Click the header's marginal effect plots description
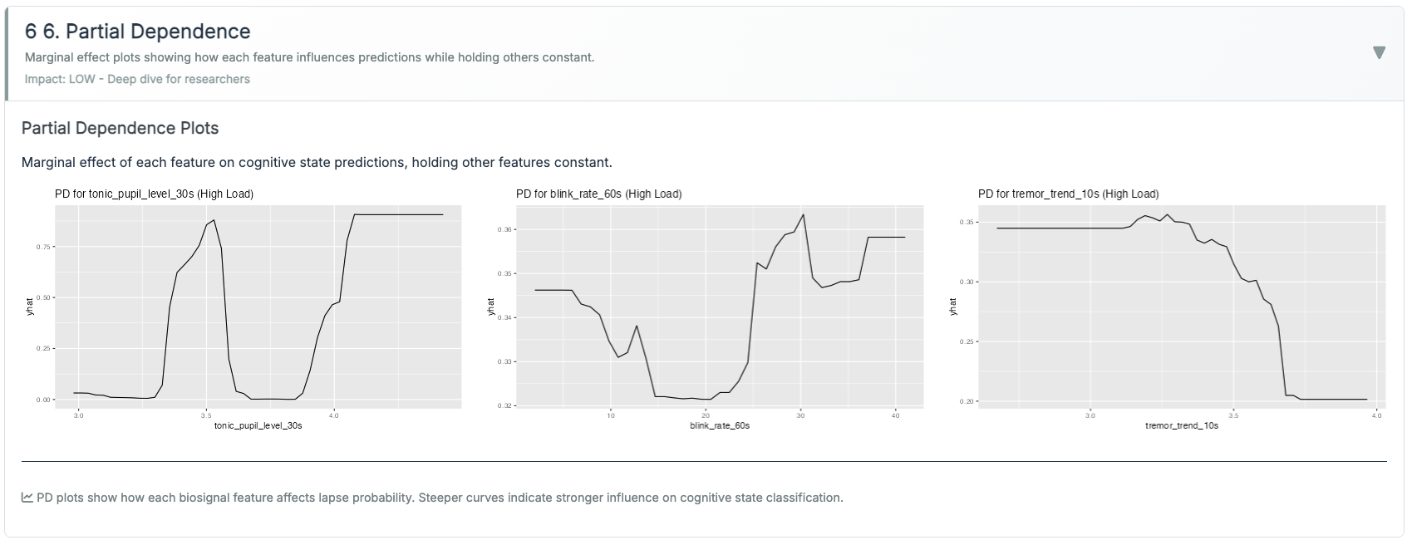Image resolution: width=1407 pixels, height=540 pixels. pos(309,57)
